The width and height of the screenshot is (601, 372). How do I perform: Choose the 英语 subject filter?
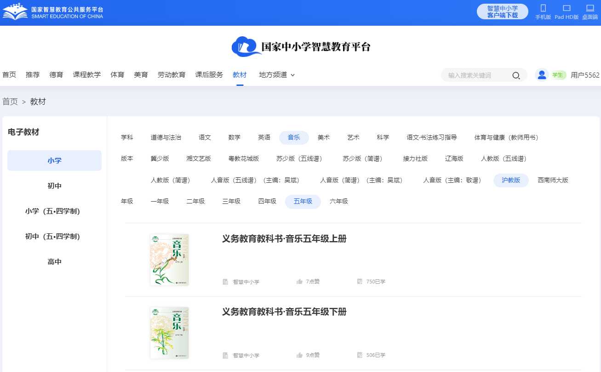pos(264,137)
